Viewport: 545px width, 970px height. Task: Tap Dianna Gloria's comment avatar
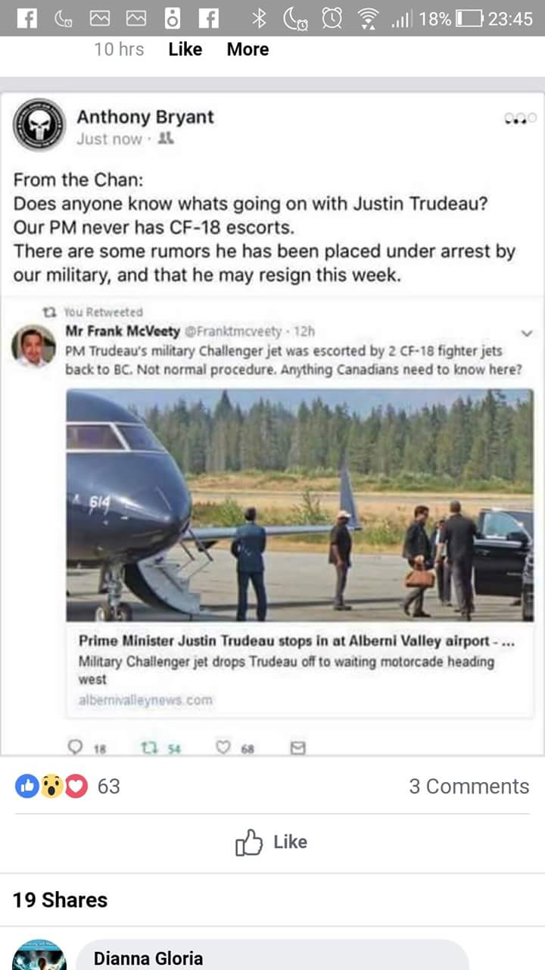[39, 956]
